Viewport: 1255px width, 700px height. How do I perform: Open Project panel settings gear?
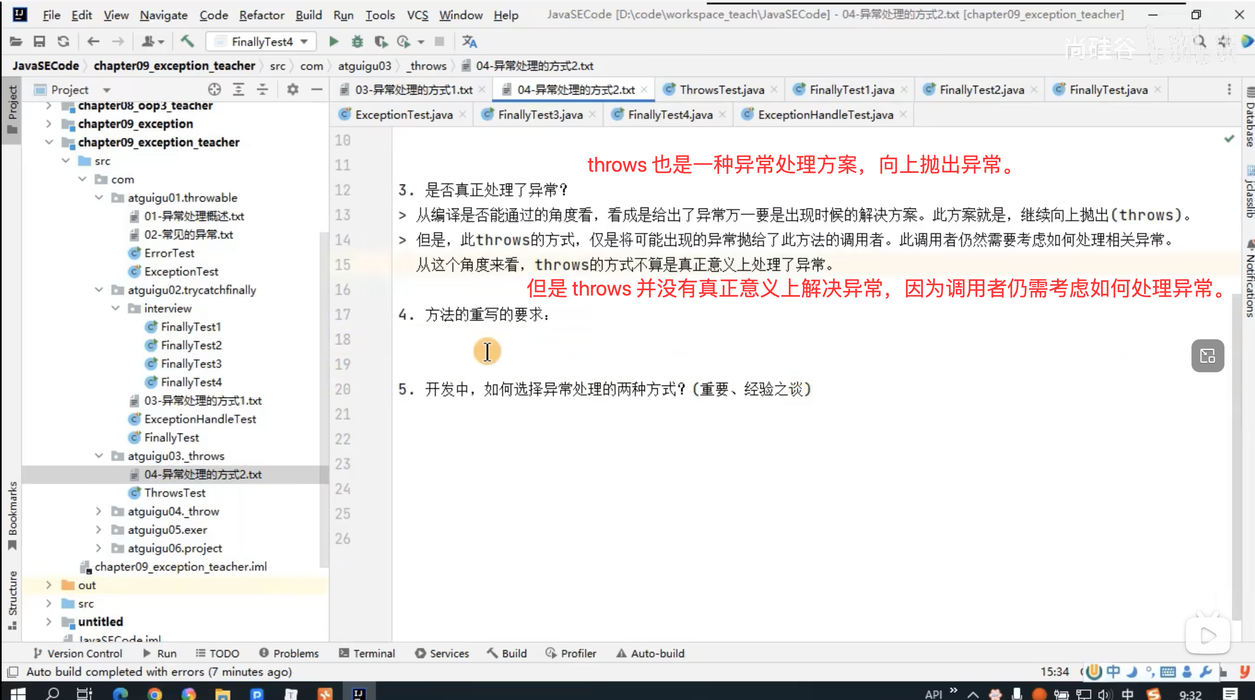point(293,89)
